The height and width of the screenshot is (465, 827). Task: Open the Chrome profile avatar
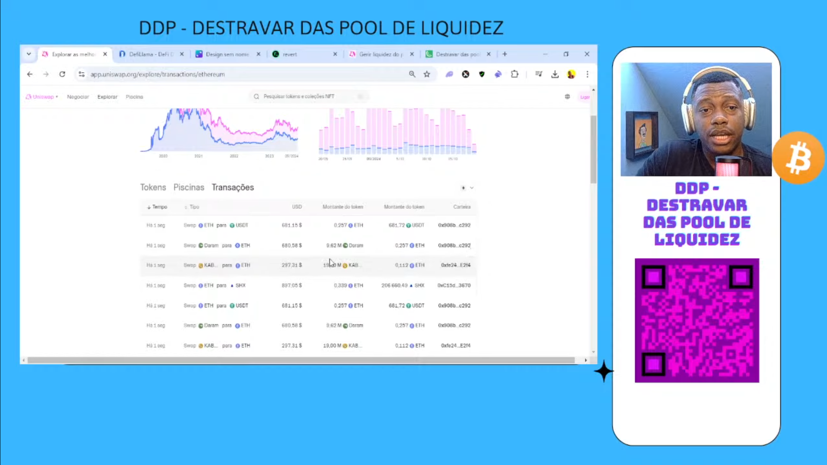coord(571,74)
